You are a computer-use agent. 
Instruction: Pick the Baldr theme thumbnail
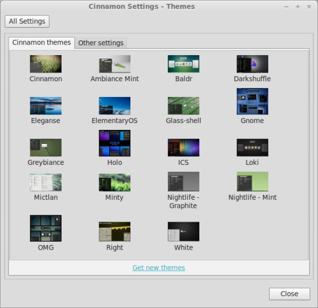(183, 64)
